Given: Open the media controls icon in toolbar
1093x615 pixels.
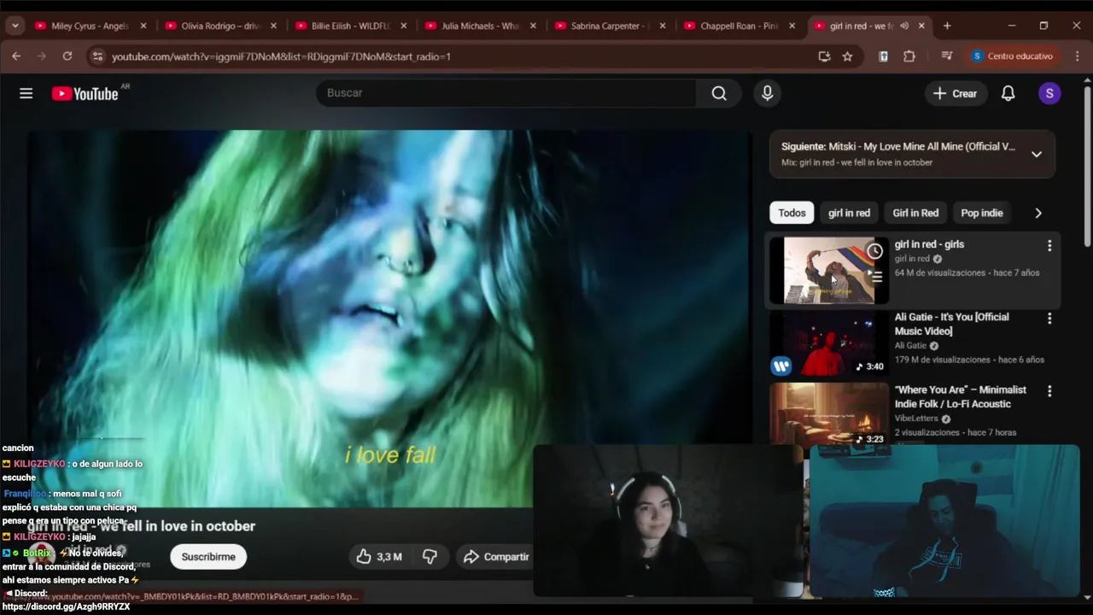Looking at the screenshot, I should pyautogui.click(x=946, y=56).
